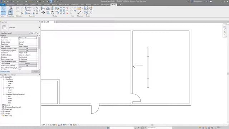Expand the Groups tree node
229x129 pixels.
tap(1, 114)
